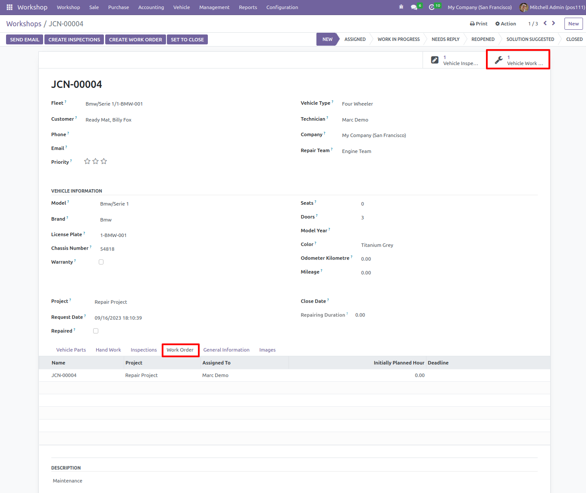Go to the next record arrow
This screenshot has width=586, height=493.
[554, 23]
